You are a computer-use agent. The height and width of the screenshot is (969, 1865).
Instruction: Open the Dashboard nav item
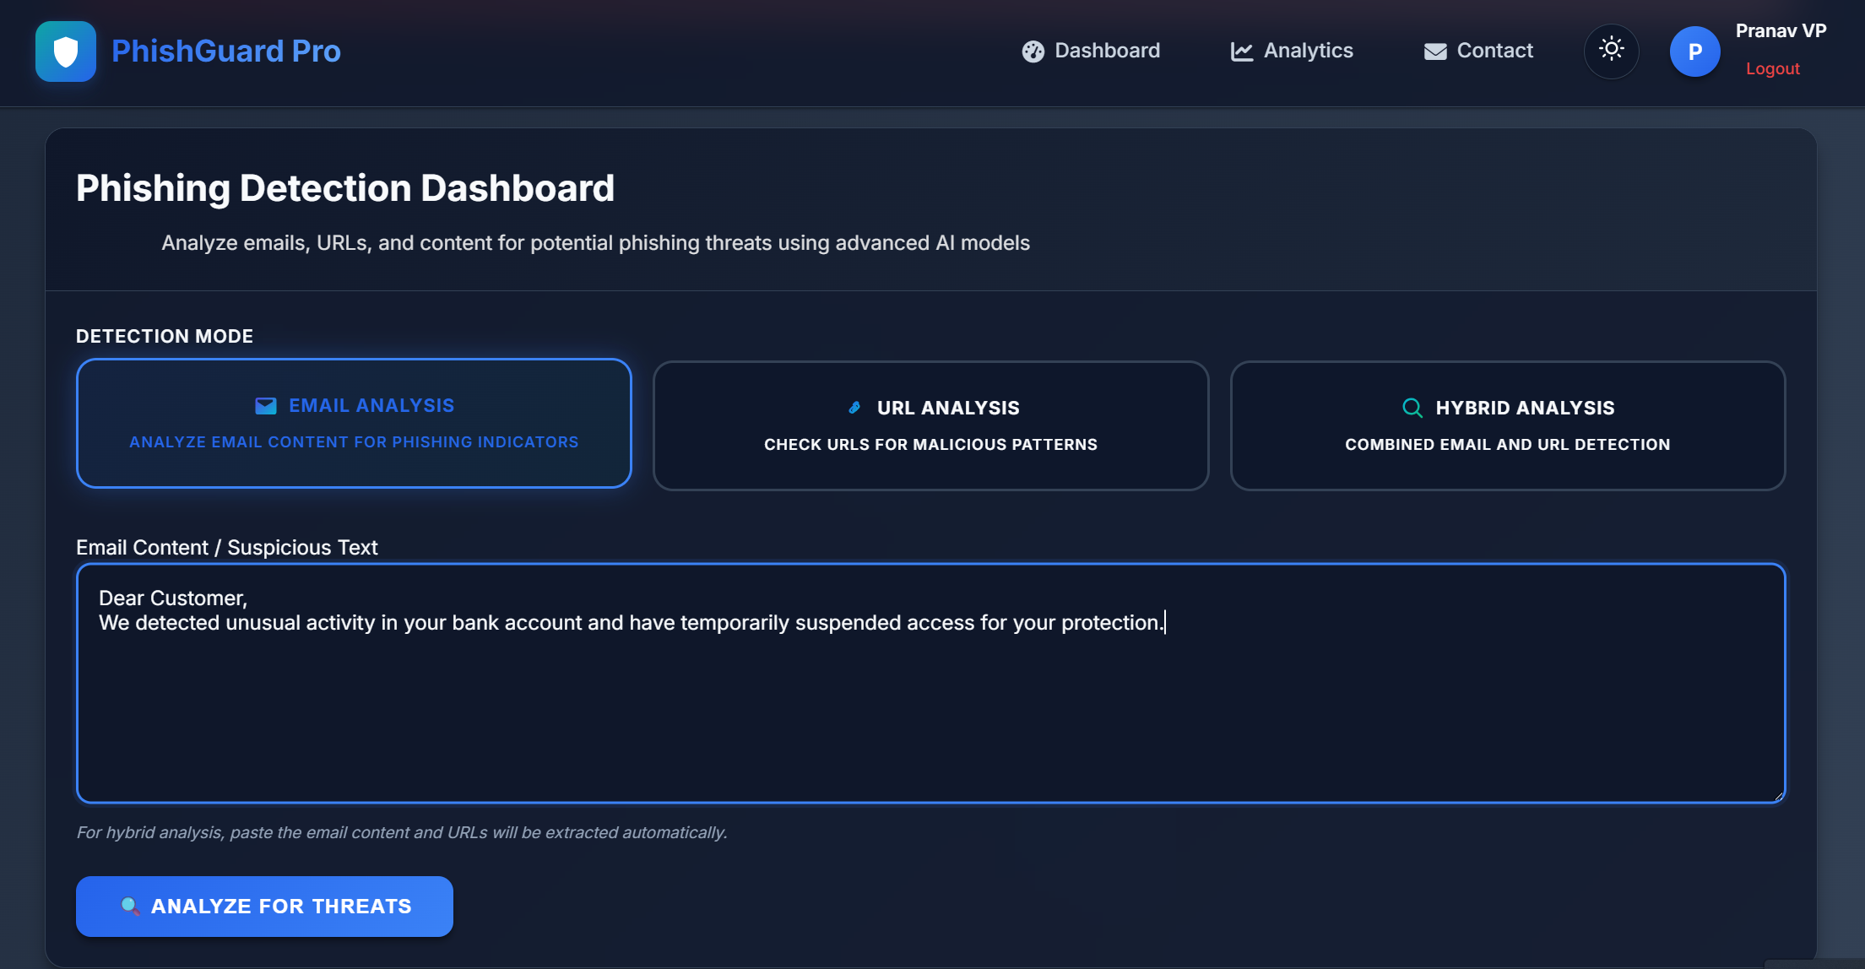click(x=1107, y=51)
